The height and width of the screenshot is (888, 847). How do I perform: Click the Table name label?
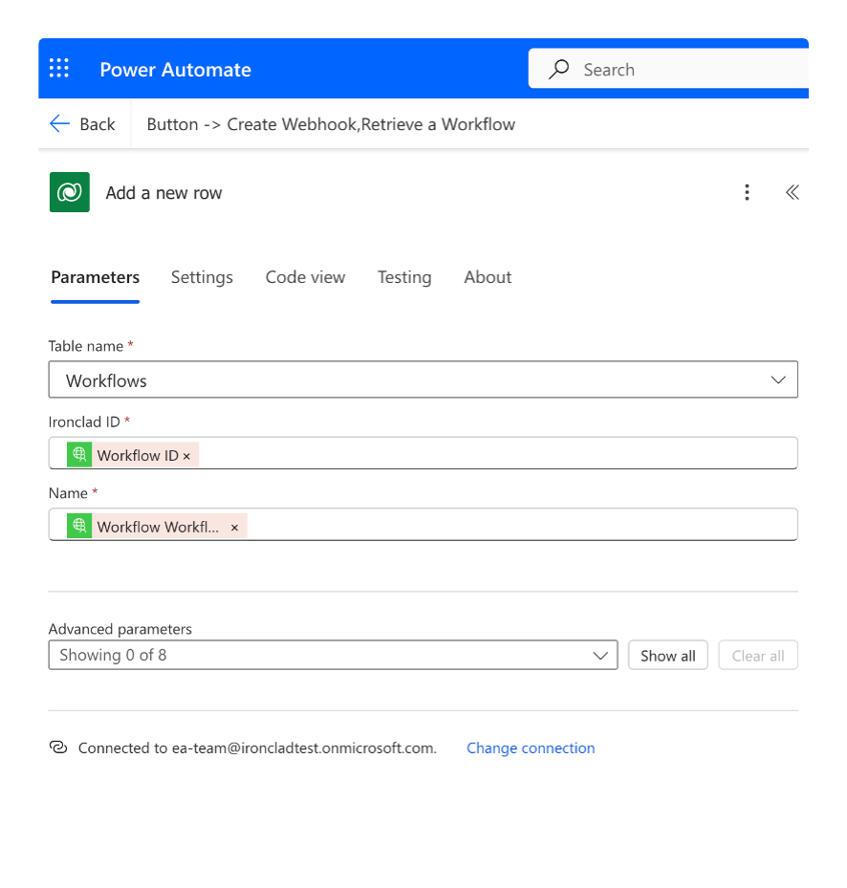pos(85,345)
